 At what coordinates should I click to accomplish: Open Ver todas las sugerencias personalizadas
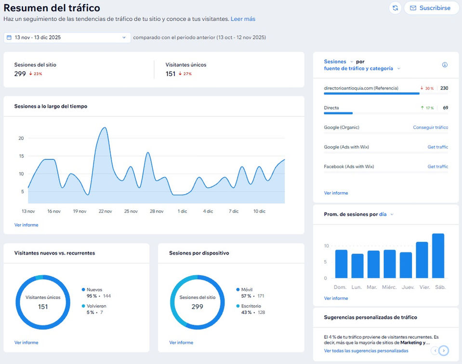tap(366, 351)
